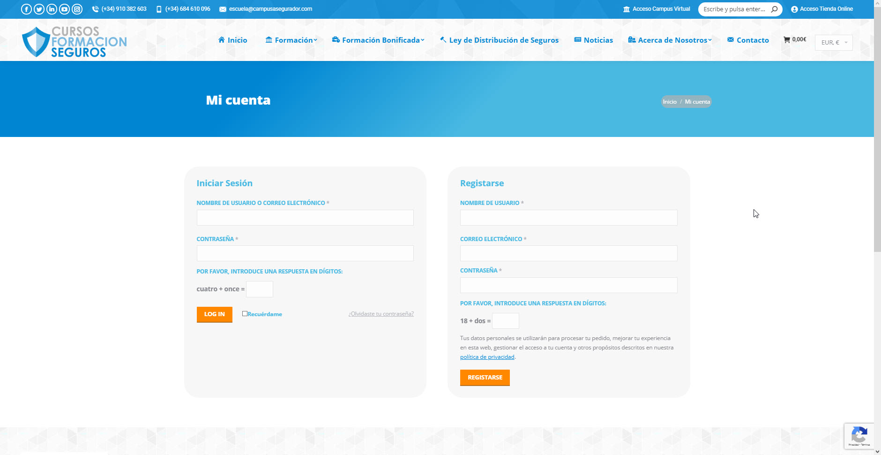Expand the Formación menu
This screenshot has width=881, height=455.
(x=291, y=40)
